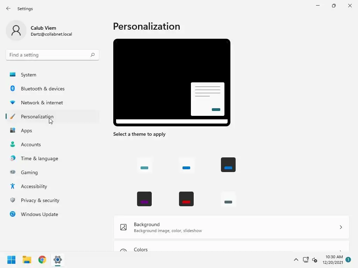This screenshot has width=358, height=268.
Task: Open the notification badge in tray
Action: point(348,260)
